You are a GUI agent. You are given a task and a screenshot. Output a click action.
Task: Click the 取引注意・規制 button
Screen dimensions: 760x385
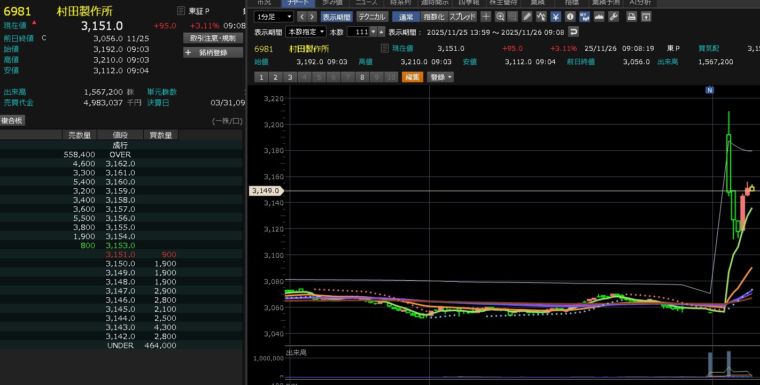point(213,38)
